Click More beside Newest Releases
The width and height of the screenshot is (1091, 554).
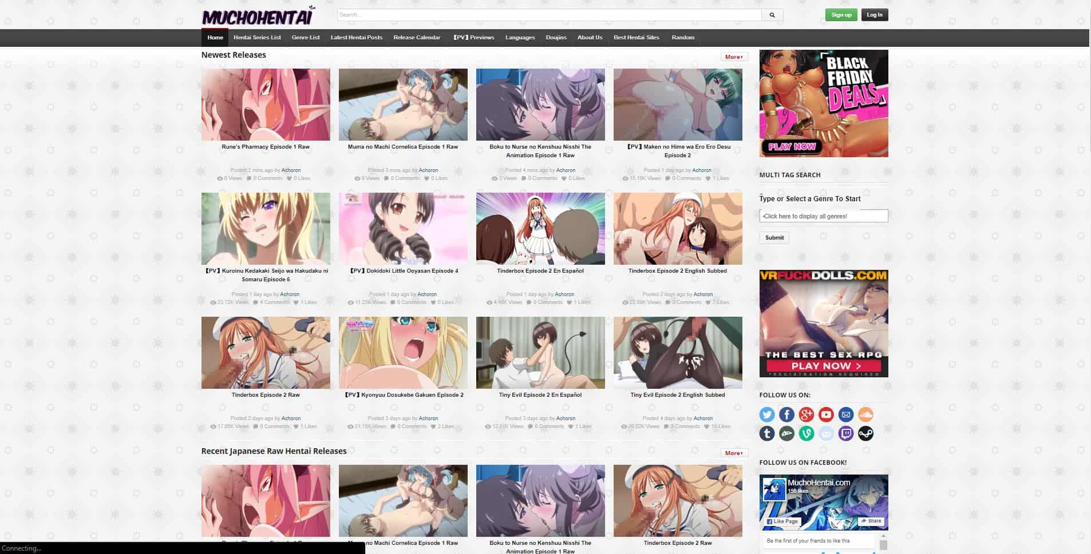734,57
